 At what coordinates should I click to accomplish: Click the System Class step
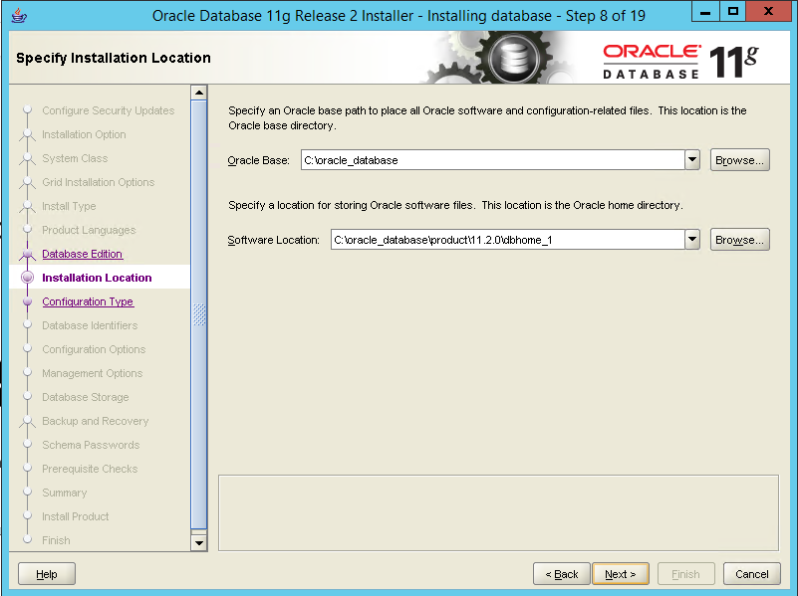click(x=75, y=158)
